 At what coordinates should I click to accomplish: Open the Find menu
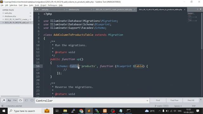(20, 5)
